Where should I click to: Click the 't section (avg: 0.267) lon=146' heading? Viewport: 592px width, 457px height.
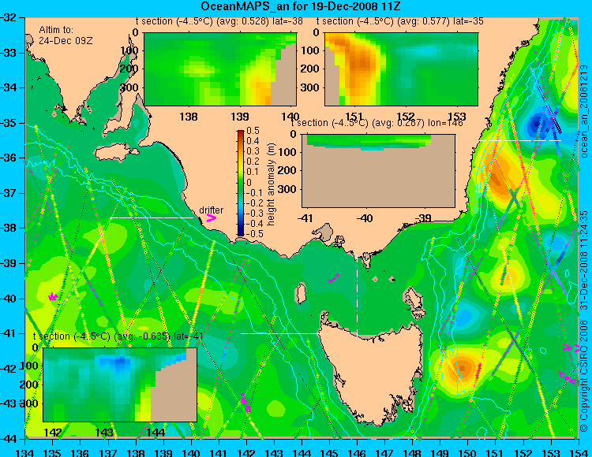click(x=377, y=123)
